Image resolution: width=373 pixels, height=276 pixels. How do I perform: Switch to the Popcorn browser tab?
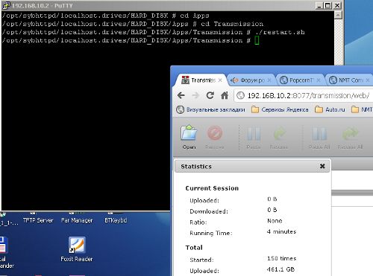pyautogui.click(x=301, y=80)
